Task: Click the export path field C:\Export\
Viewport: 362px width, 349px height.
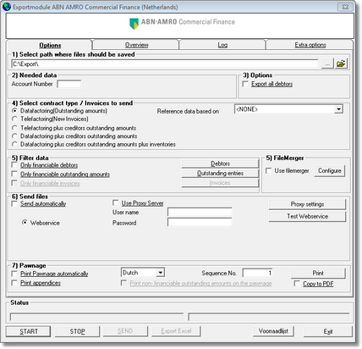Action: (165, 64)
